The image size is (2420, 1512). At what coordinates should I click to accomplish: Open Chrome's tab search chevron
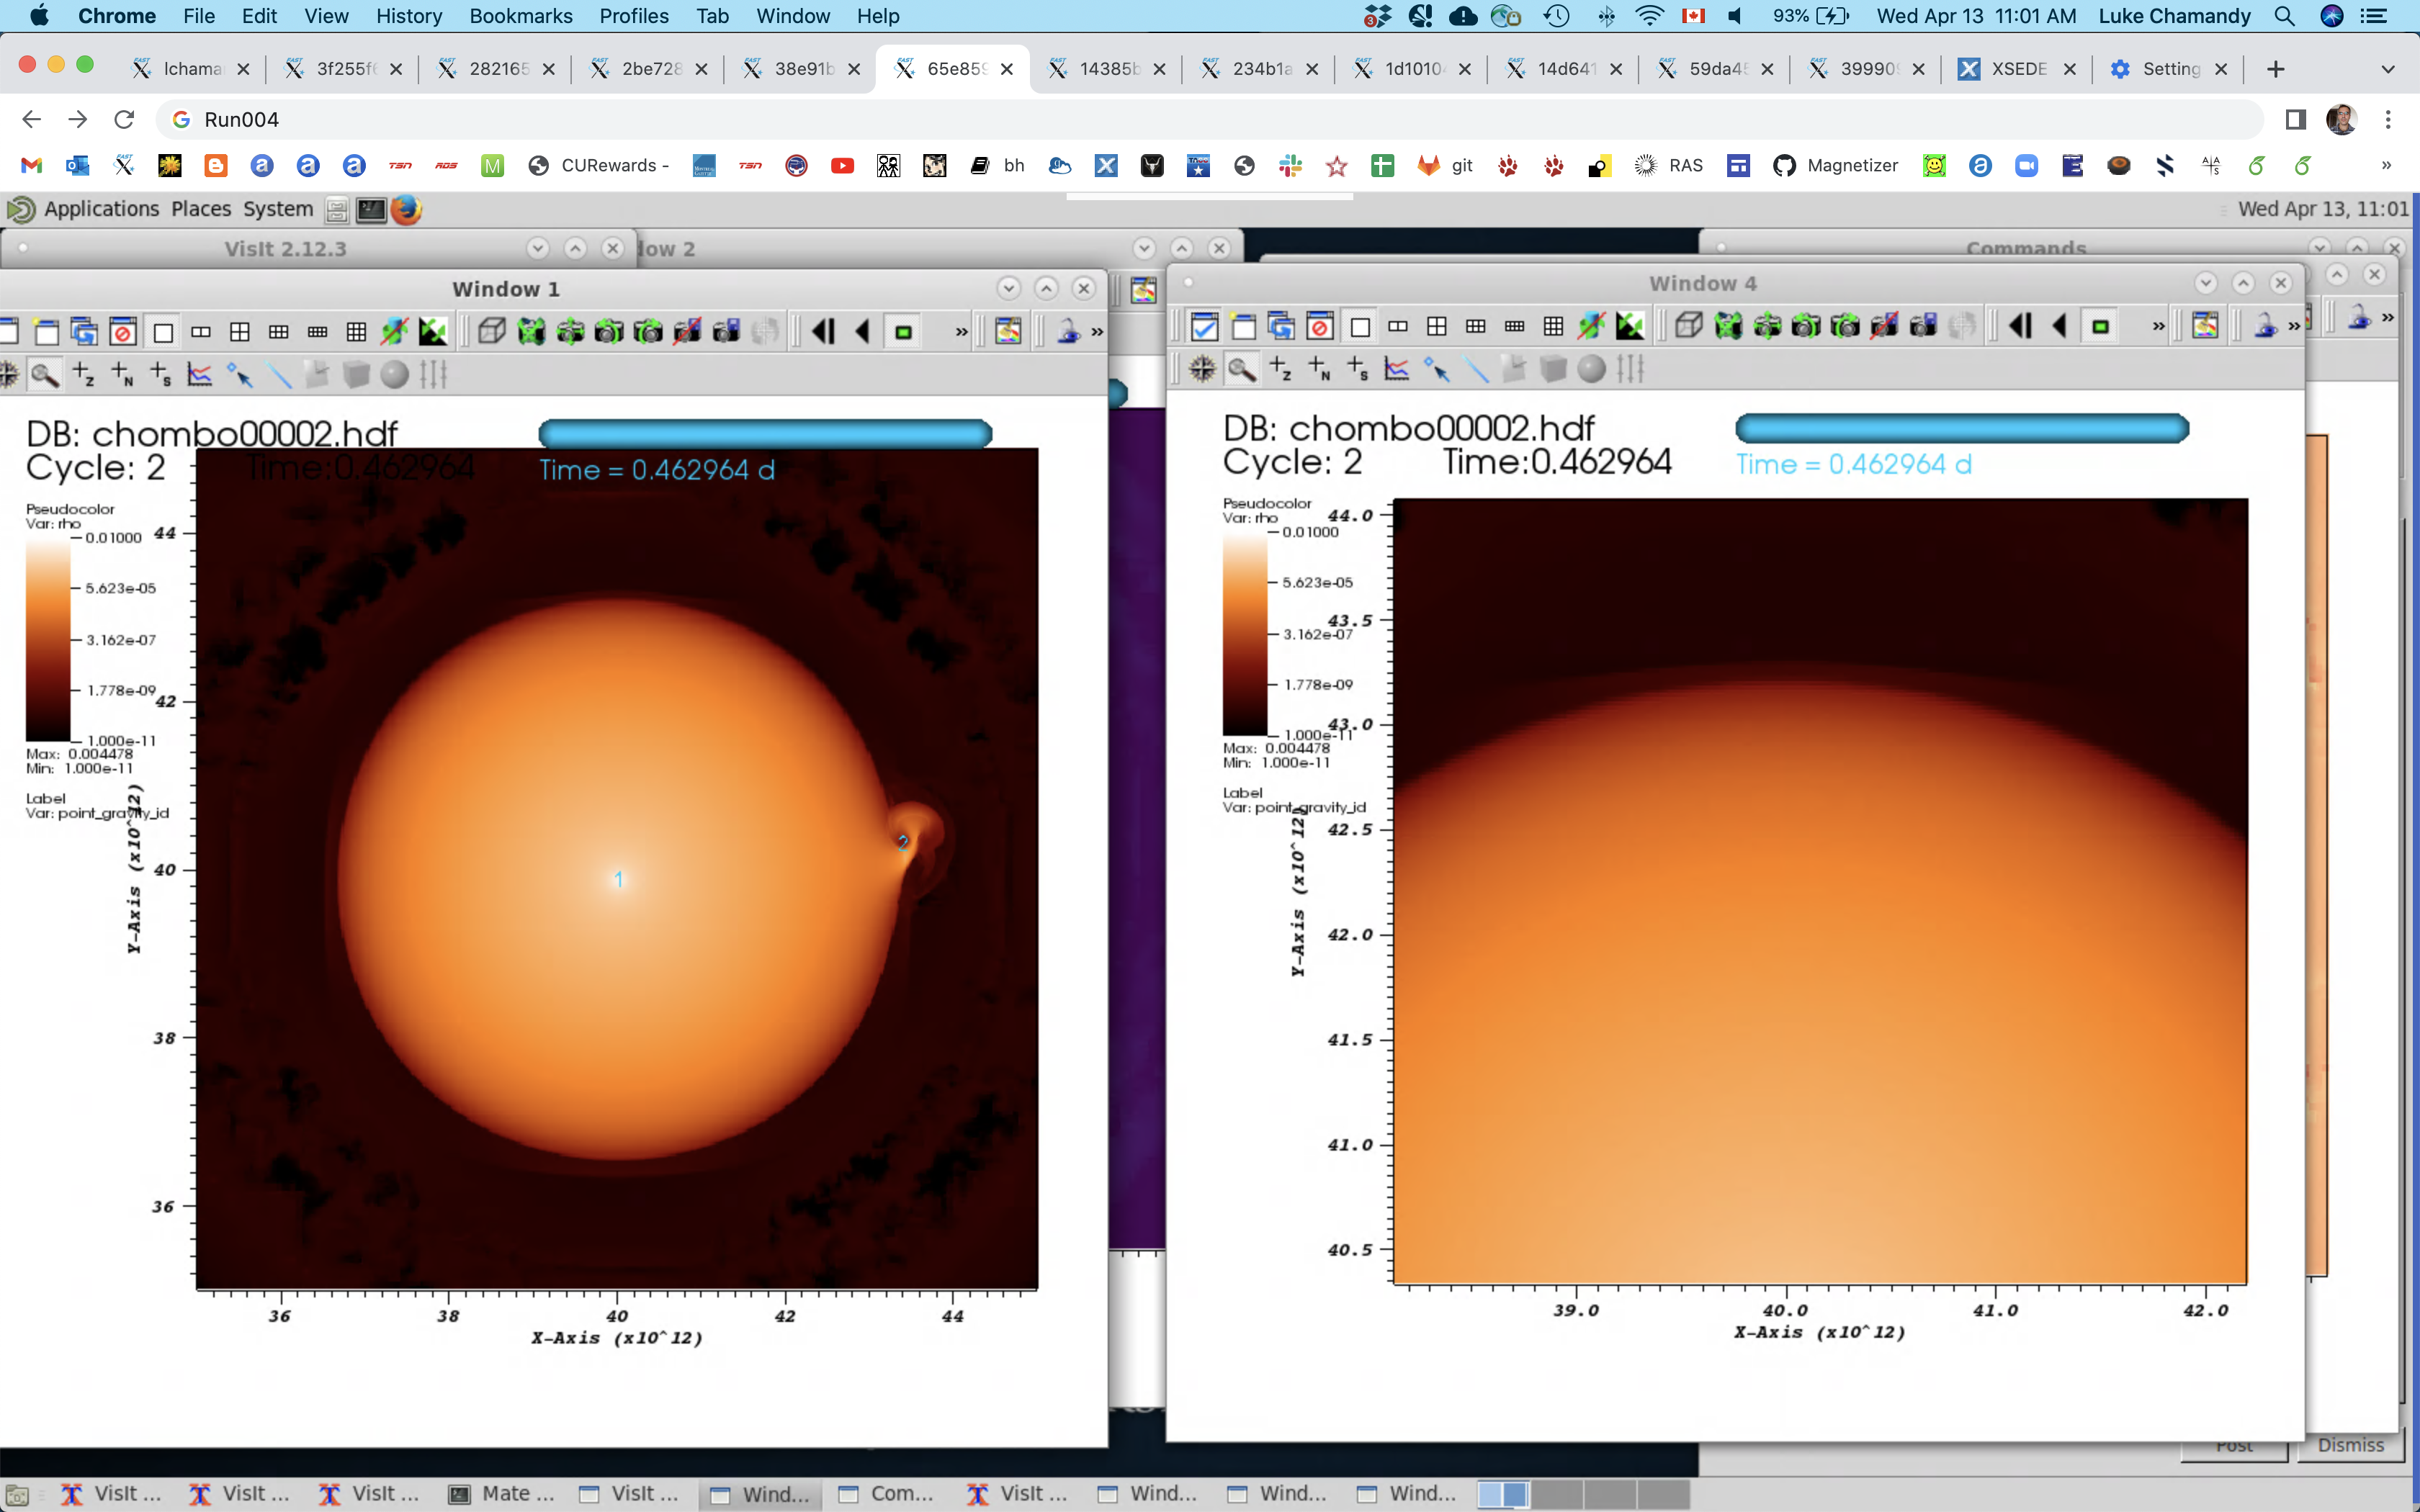pos(2388,69)
